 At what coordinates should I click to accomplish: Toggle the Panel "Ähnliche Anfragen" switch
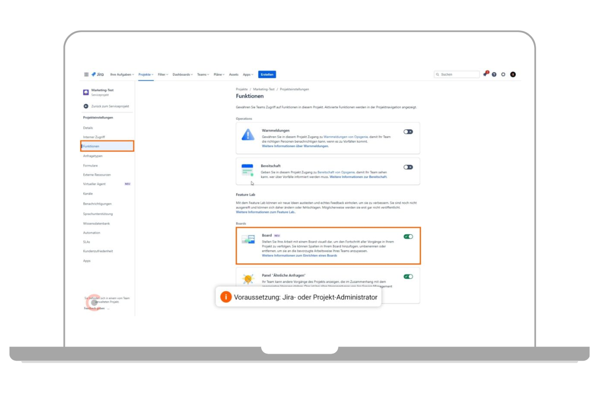(x=408, y=276)
